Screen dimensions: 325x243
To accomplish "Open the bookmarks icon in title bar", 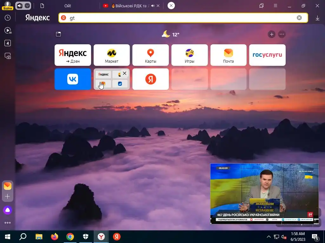I will click(262, 6).
